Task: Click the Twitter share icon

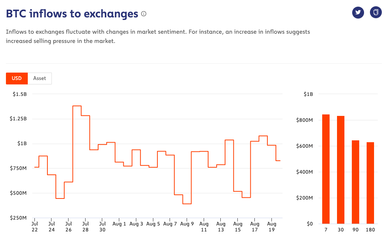Action: [x=358, y=13]
